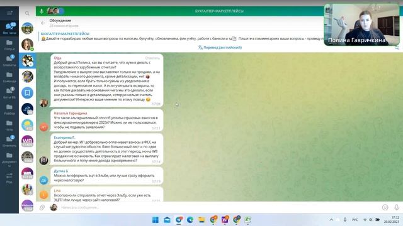Open the chat search magnifier
Image resolution: width=403 pixels, height=226 pixels.
27,13
